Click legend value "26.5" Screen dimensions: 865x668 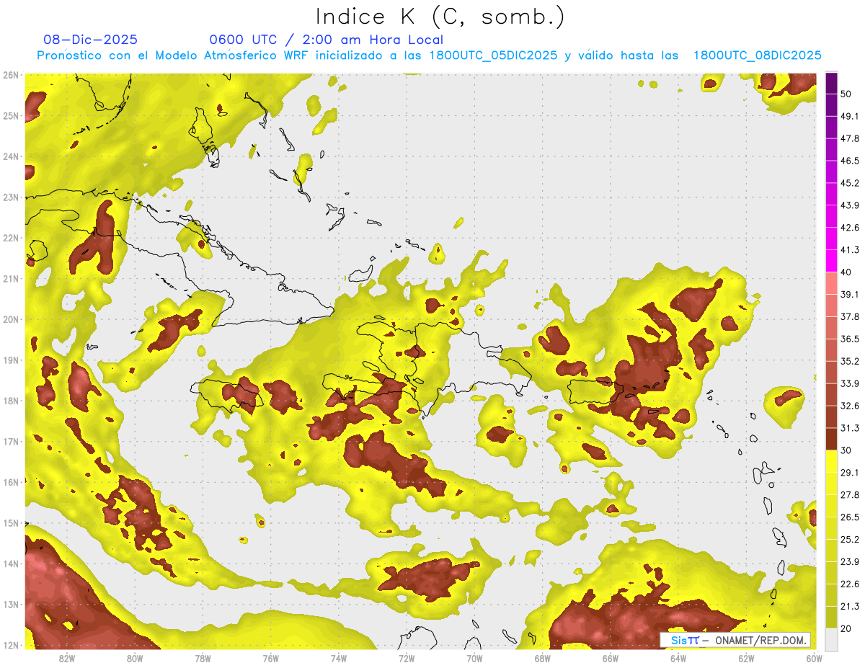point(849,517)
